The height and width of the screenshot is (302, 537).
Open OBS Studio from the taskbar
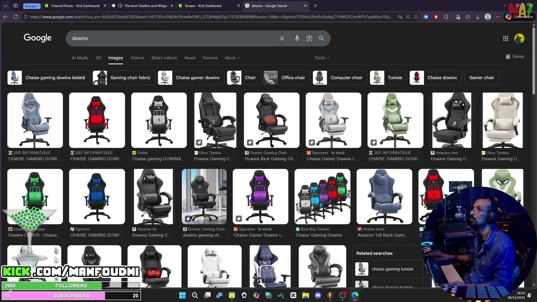(x=342, y=295)
